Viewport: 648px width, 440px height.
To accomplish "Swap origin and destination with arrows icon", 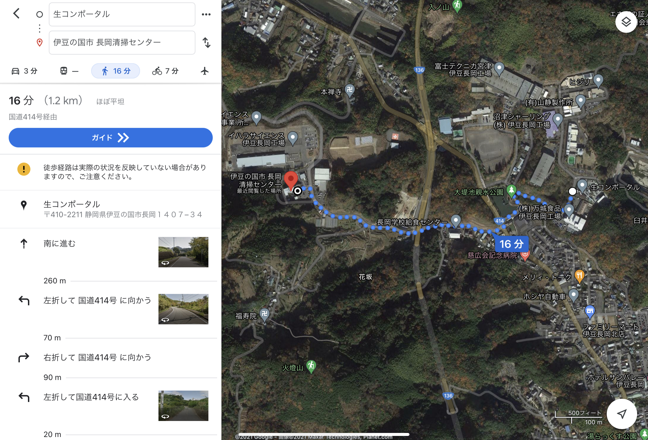I will [206, 42].
